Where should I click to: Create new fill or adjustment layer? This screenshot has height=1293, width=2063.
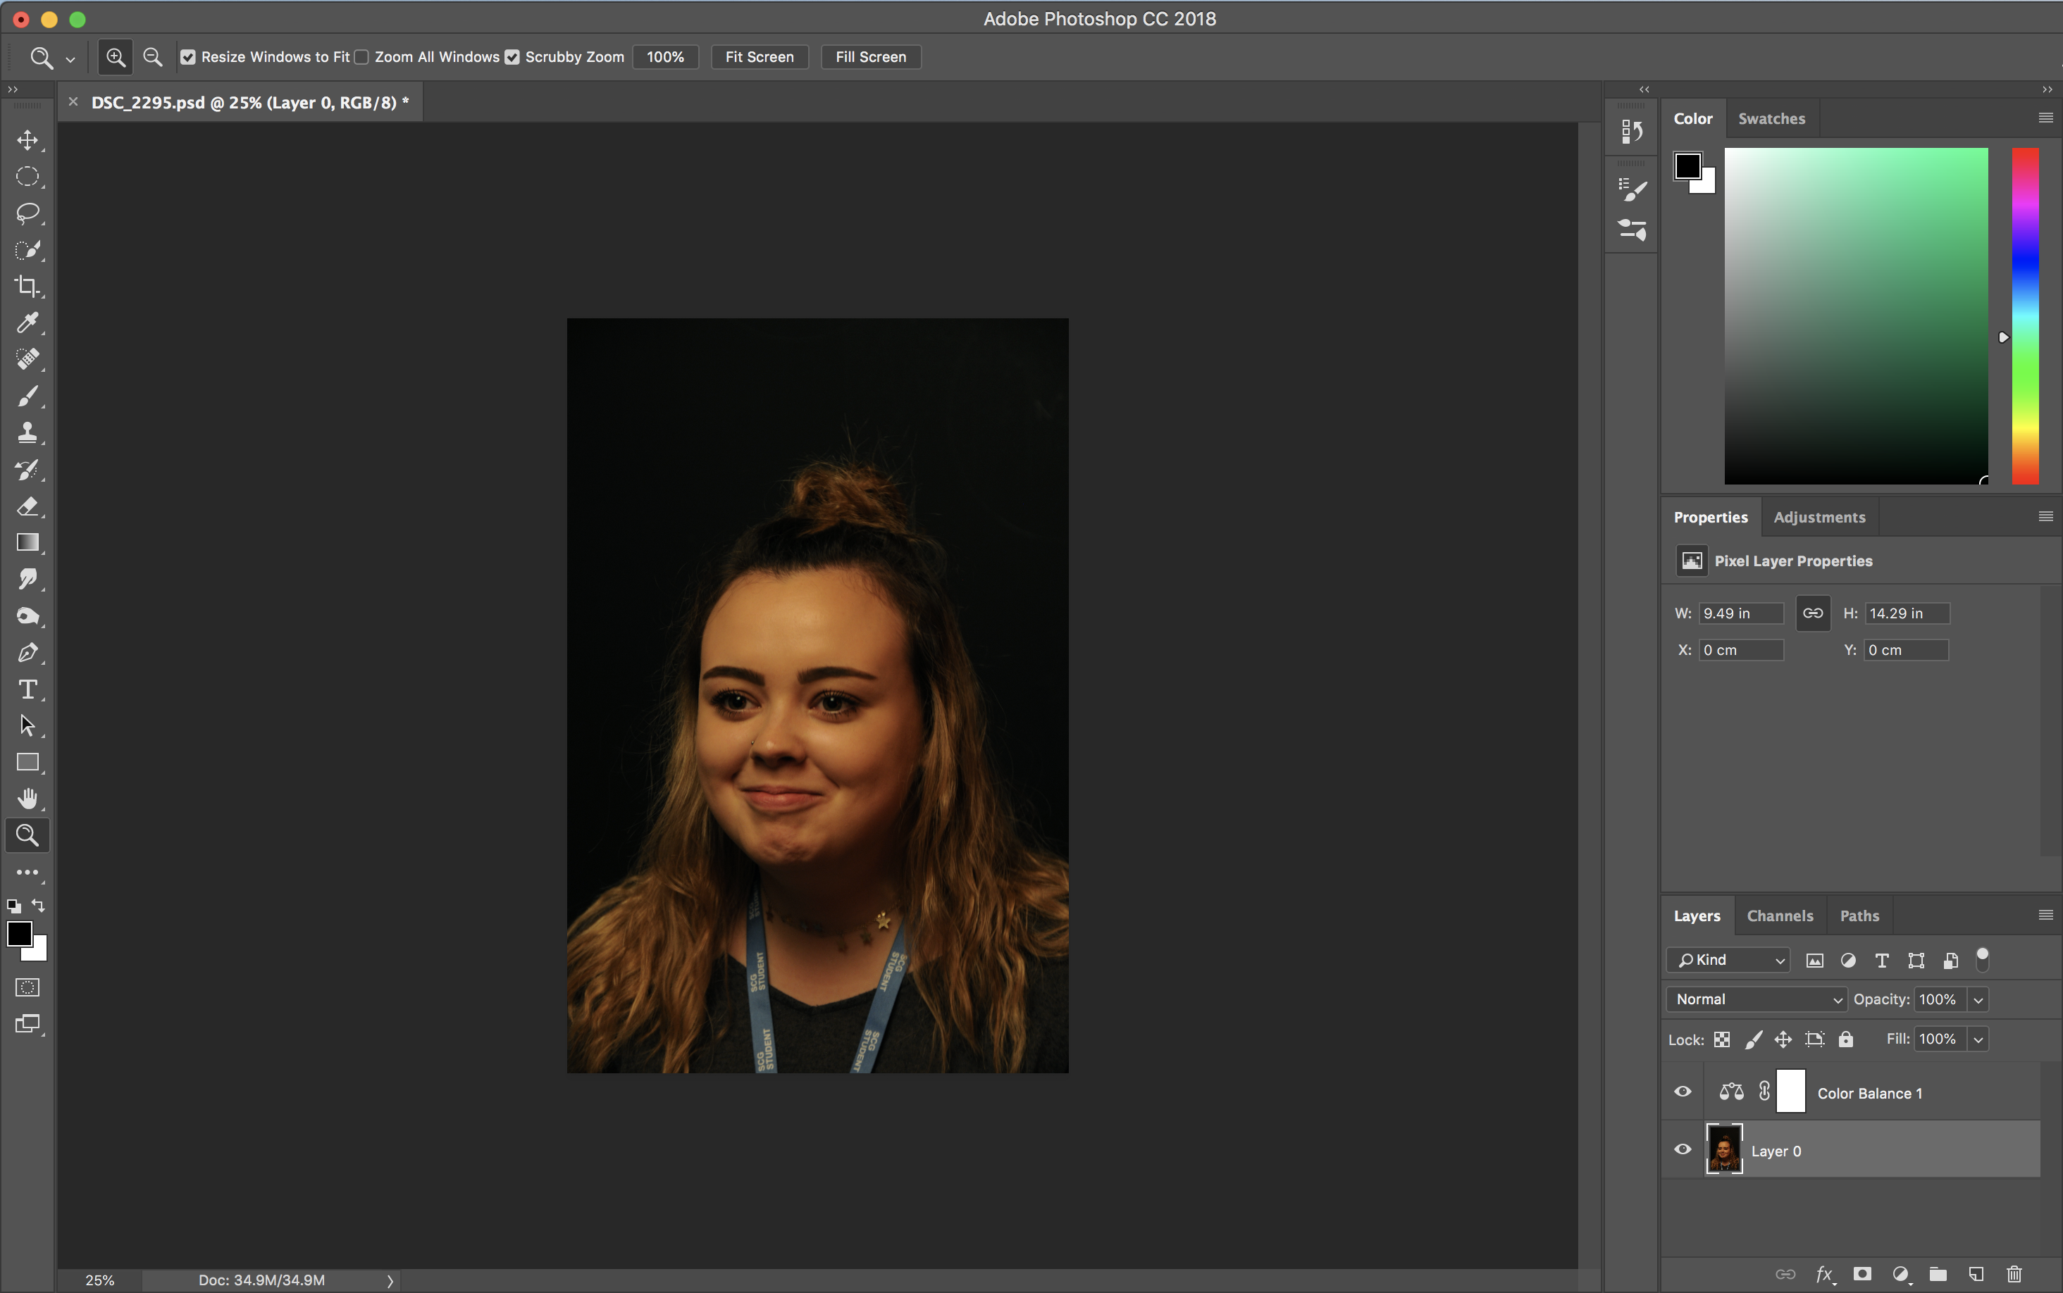1900,1274
